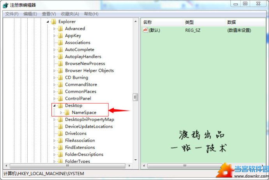The image size is (269, 180).
Task: Sort by the 名称 column header
Action: pos(162,22)
